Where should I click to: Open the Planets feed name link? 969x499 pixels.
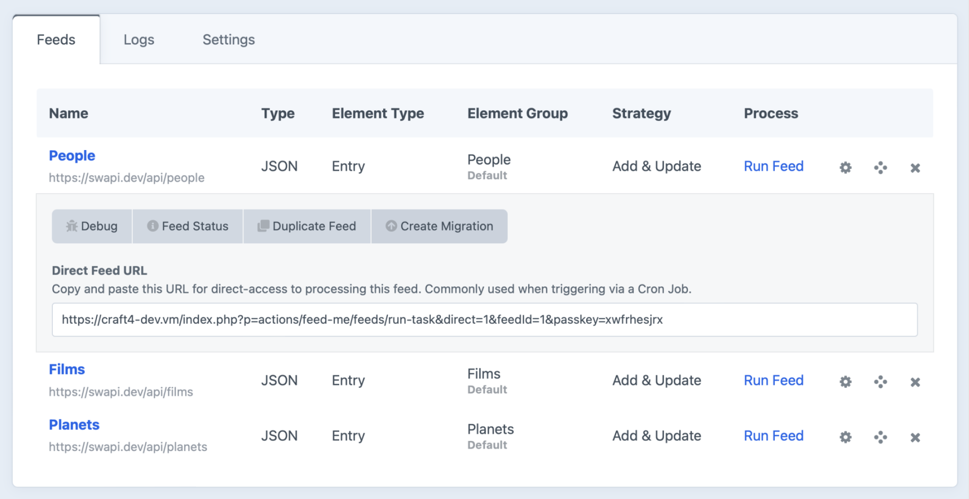click(74, 425)
